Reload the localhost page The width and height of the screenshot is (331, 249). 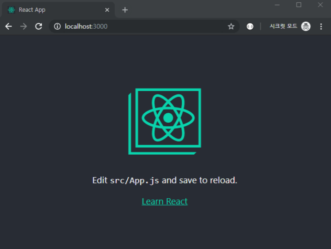click(38, 27)
